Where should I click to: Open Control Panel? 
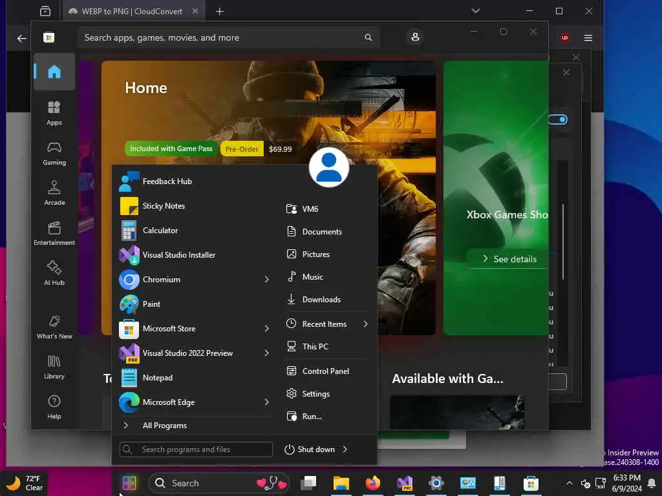tap(326, 371)
